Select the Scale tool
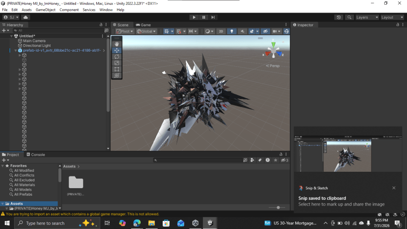This screenshot has height=229, width=407. [117, 63]
